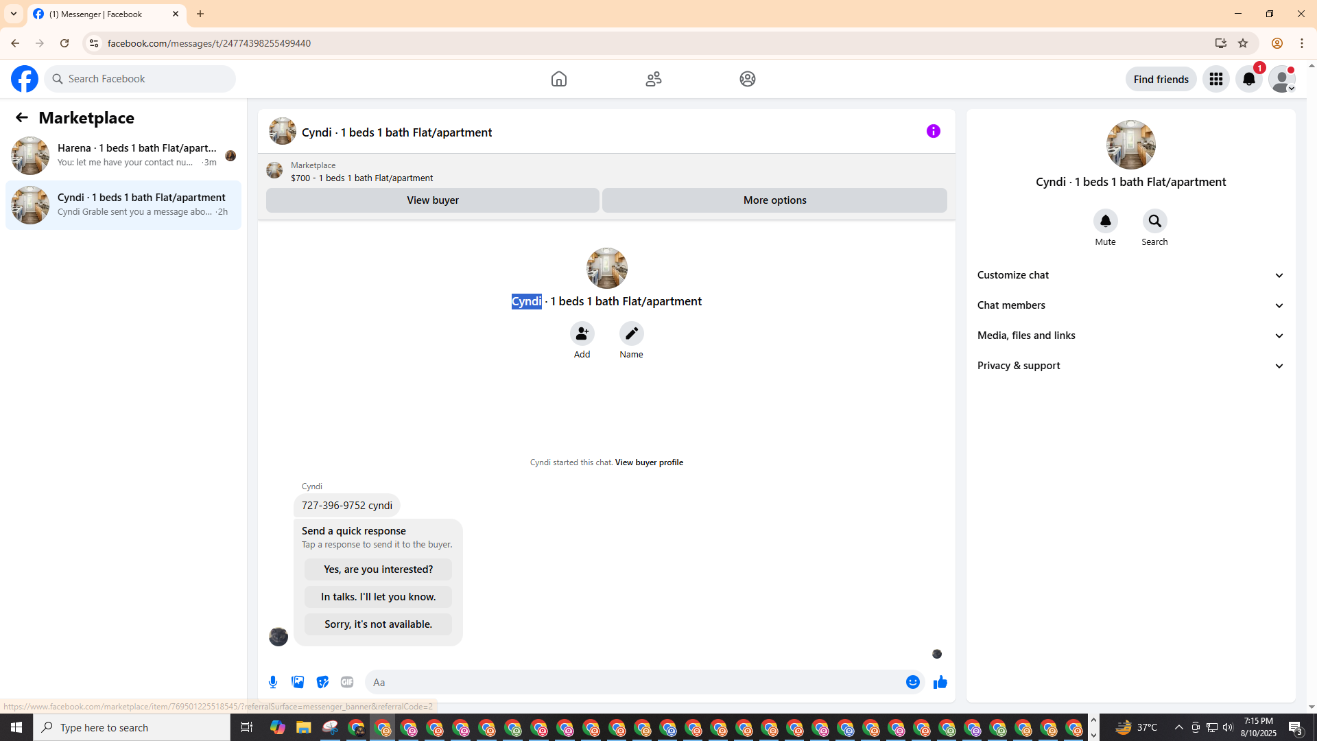Image resolution: width=1317 pixels, height=741 pixels.
Task: Open the Facebook menu grid icon
Action: click(x=1215, y=79)
